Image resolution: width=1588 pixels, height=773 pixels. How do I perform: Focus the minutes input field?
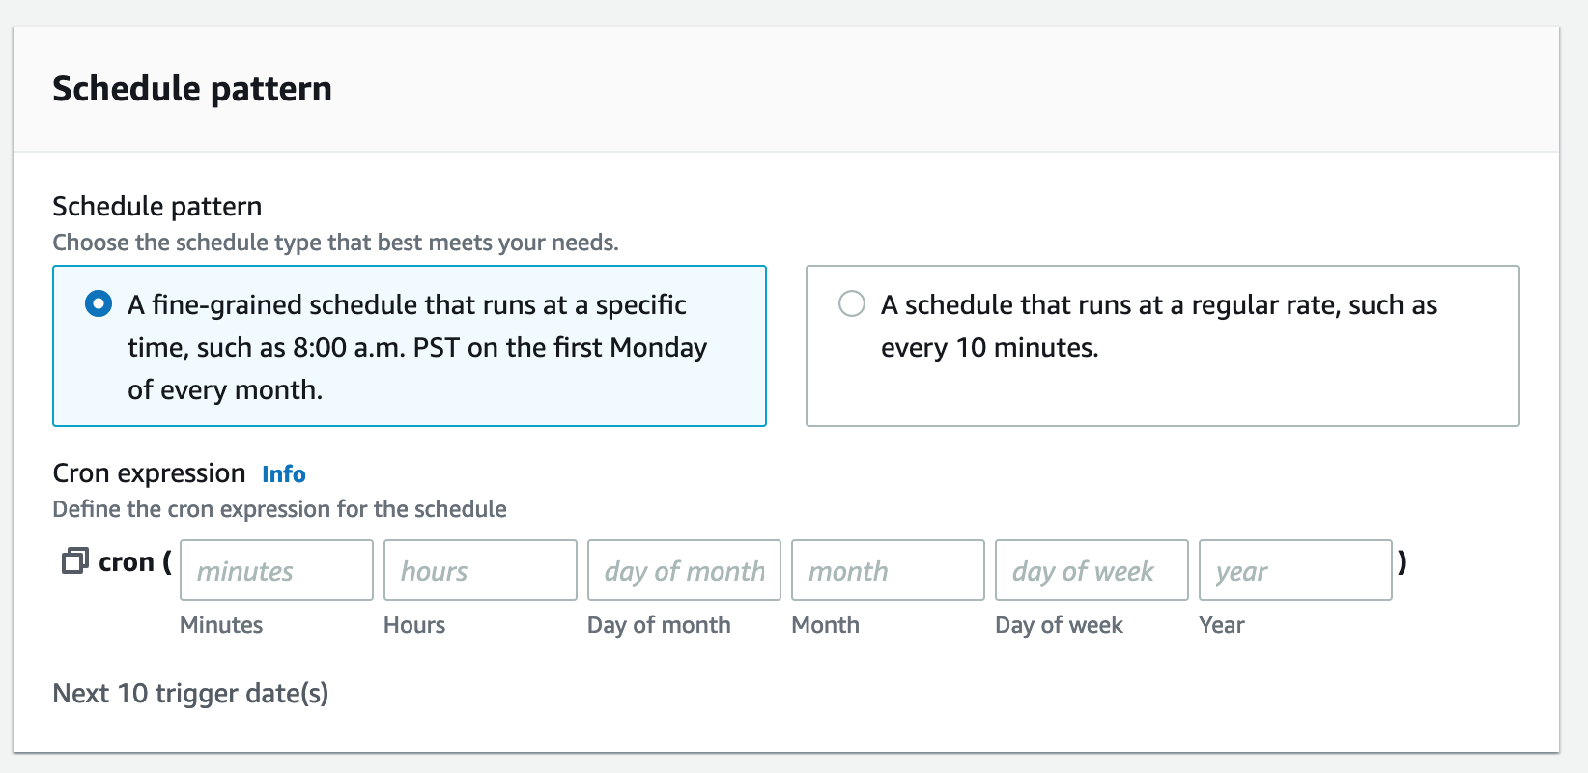[x=276, y=570]
